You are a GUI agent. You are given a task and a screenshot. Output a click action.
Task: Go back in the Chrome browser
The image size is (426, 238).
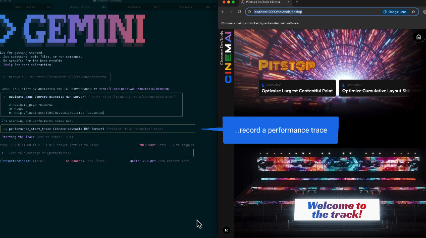(223, 12)
